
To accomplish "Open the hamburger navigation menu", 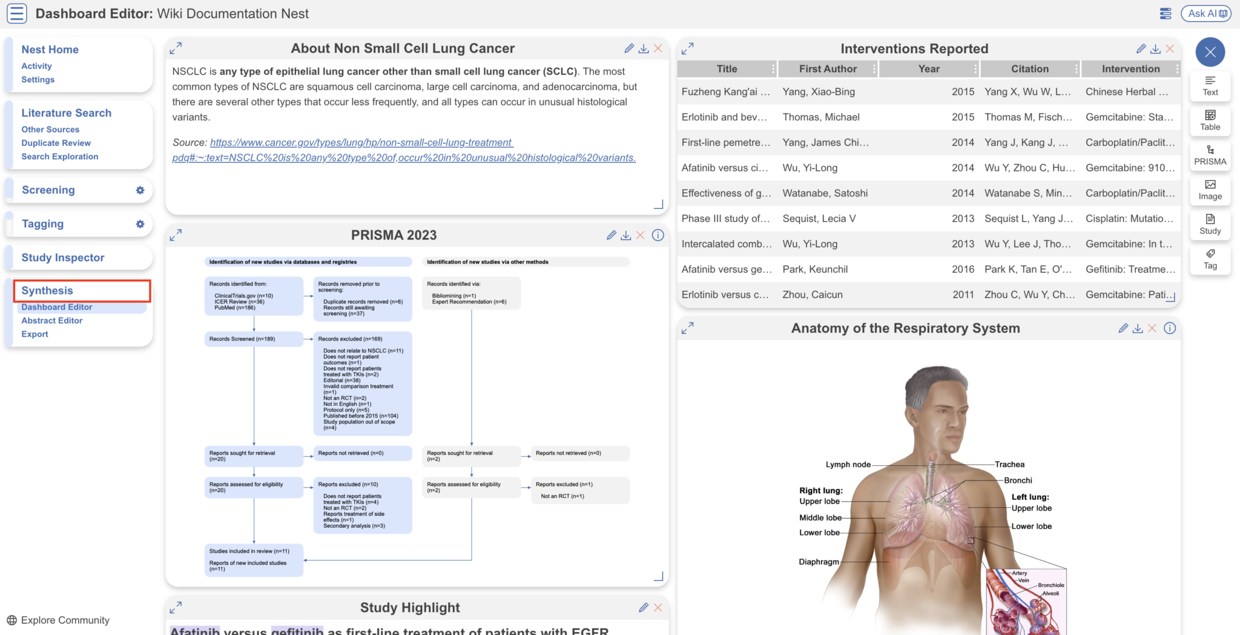I will [17, 13].
